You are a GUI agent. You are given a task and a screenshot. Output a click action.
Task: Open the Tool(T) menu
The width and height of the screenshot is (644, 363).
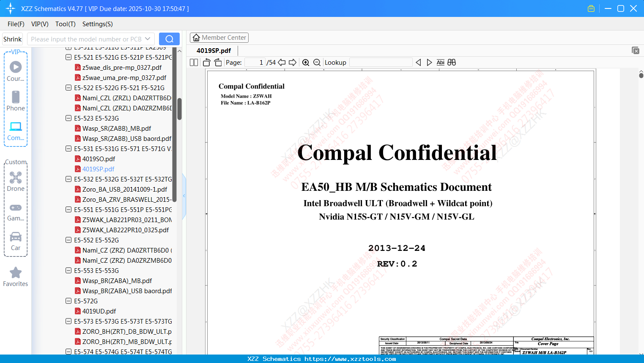66,24
